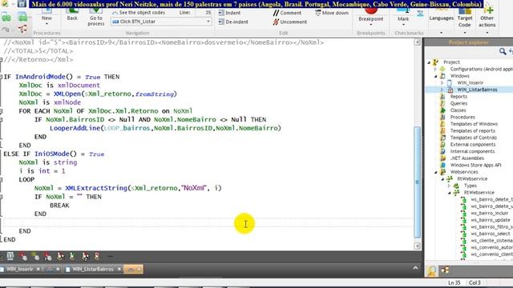Screen dimensions: 513x288
Task: Click the Queries folder icon
Action: (442, 103)
